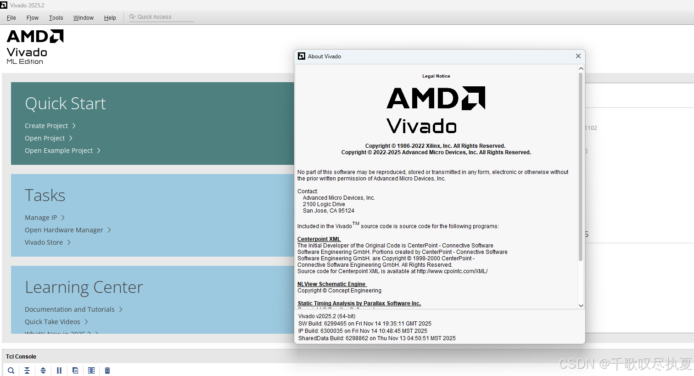
Task: Click the Tcl Console panel title
Action: pyautogui.click(x=21, y=357)
